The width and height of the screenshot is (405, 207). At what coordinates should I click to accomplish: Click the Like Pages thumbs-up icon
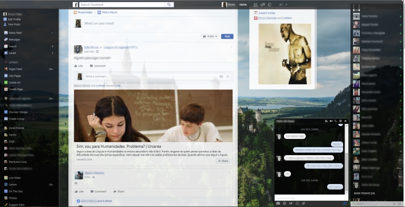[x=6, y=76]
